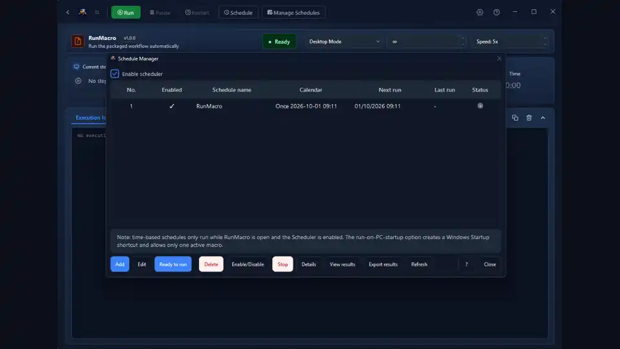Viewport: 620px width, 349px height.
Task: Click the grey status dot for RunMacro
Action: tap(480, 105)
